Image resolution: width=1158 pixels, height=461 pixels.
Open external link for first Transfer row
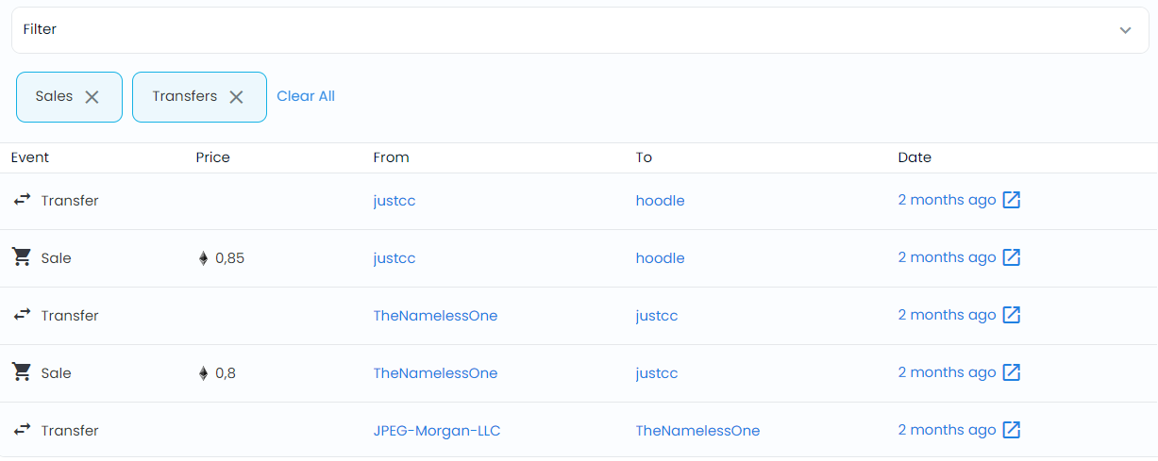click(x=1011, y=200)
